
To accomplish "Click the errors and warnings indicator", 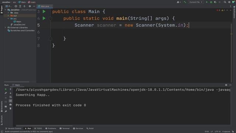I will click(x=221, y=10).
